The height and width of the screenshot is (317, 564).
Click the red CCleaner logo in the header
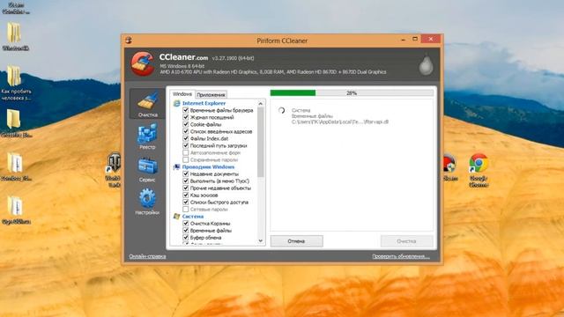(143, 64)
